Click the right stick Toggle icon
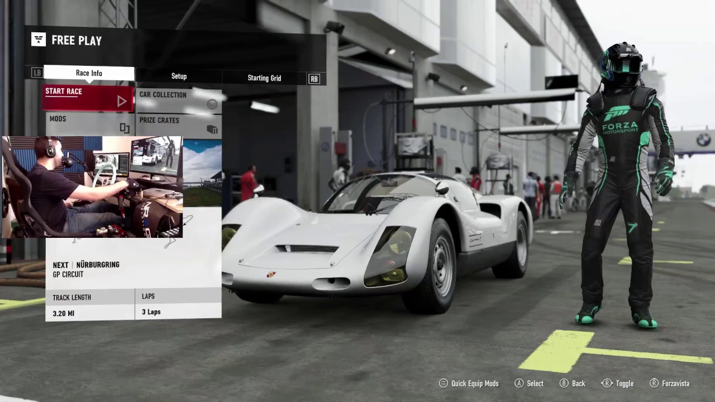The image size is (715, 402). coord(607,384)
